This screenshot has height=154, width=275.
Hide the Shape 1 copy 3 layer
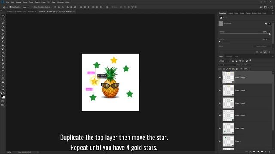(220, 103)
